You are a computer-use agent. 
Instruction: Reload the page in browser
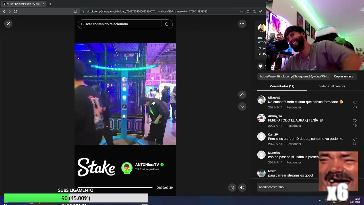pyautogui.click(x=15, y=11)
